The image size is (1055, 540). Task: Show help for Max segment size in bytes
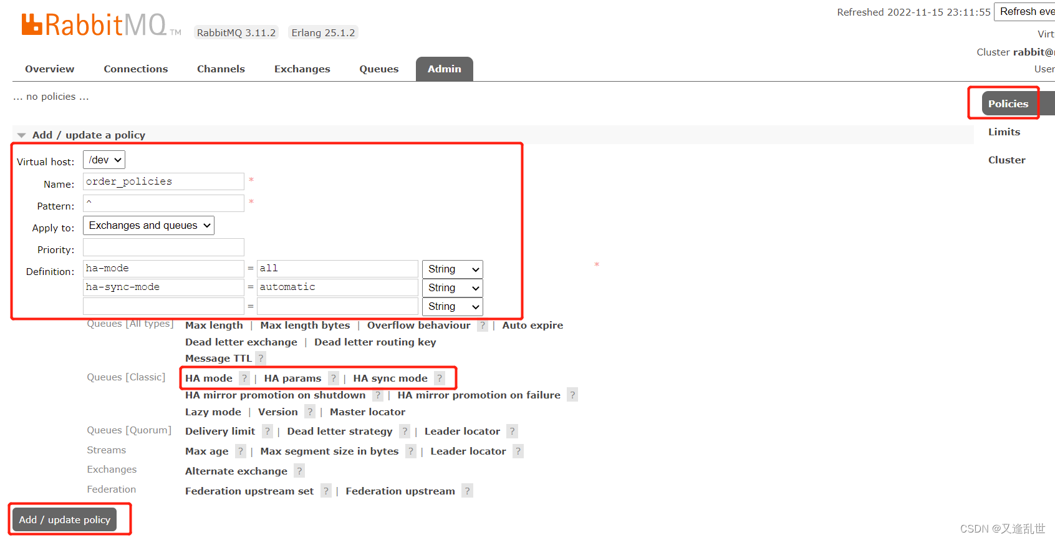click(411, 451)
